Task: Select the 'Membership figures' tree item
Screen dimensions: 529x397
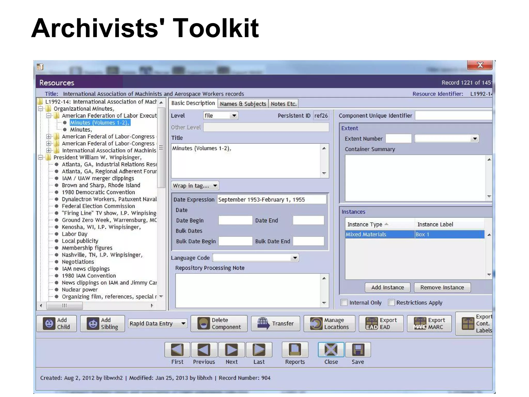Action: coord(87,248)
